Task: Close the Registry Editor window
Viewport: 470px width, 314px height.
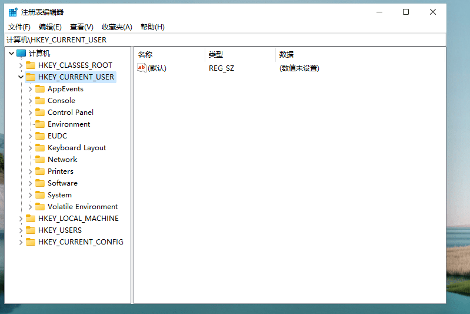Action: point(433,12)
